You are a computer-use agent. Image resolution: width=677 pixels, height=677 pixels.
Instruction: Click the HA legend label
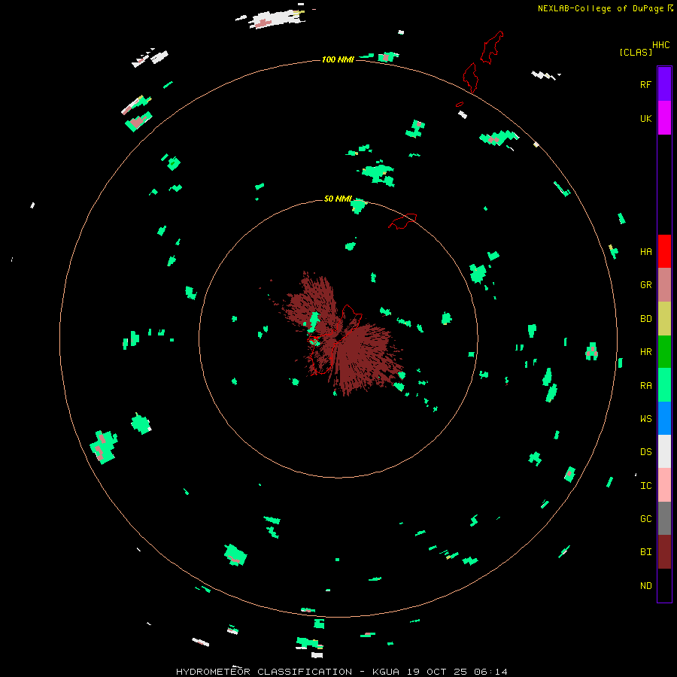click(645, 252)
